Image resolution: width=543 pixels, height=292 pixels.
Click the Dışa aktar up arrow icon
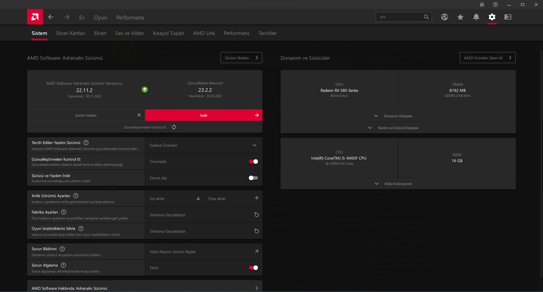tap(257, 198)
